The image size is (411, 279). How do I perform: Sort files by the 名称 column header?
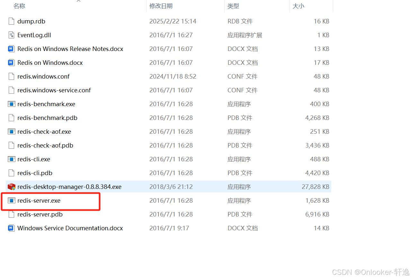19,6
